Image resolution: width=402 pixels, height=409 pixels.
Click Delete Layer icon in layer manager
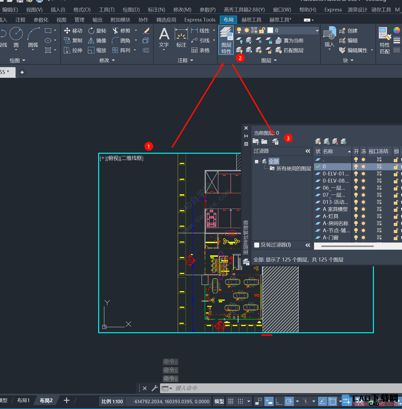click(335, 141)
